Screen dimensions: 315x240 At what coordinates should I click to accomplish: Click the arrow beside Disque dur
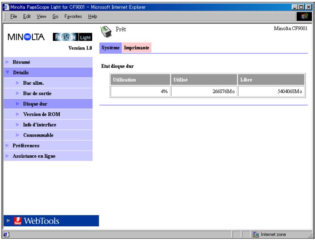coord(18,104)
